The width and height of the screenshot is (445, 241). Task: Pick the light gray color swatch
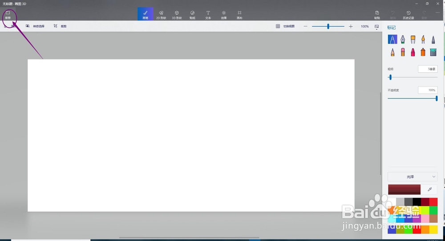(400, 202)
